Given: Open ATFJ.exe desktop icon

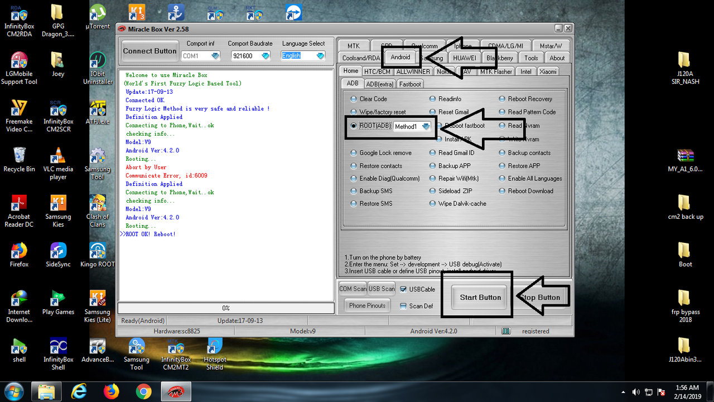Looking at the screenshot, I should pyautogui.click(x=98, y=112).
